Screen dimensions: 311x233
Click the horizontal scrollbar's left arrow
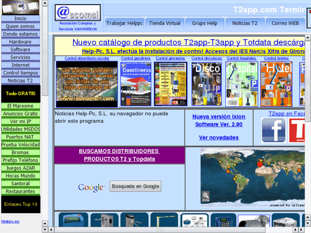51,230
